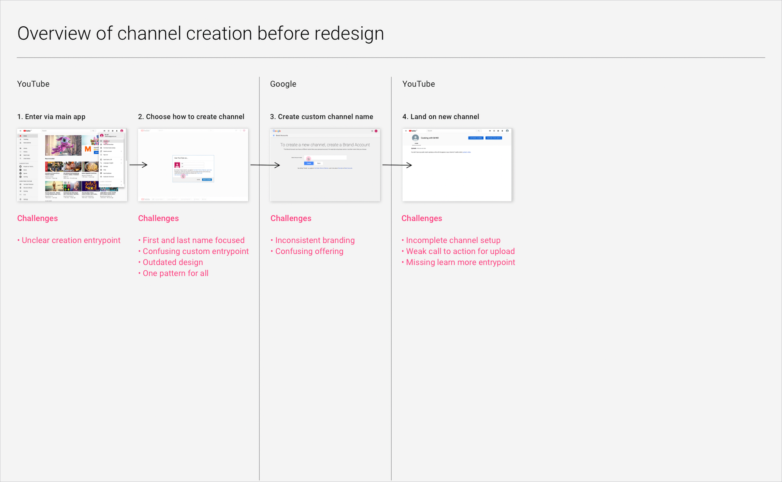
Task: Click the pink profile picture in the Use YouTube as dialog
Action: pos(177,165)
